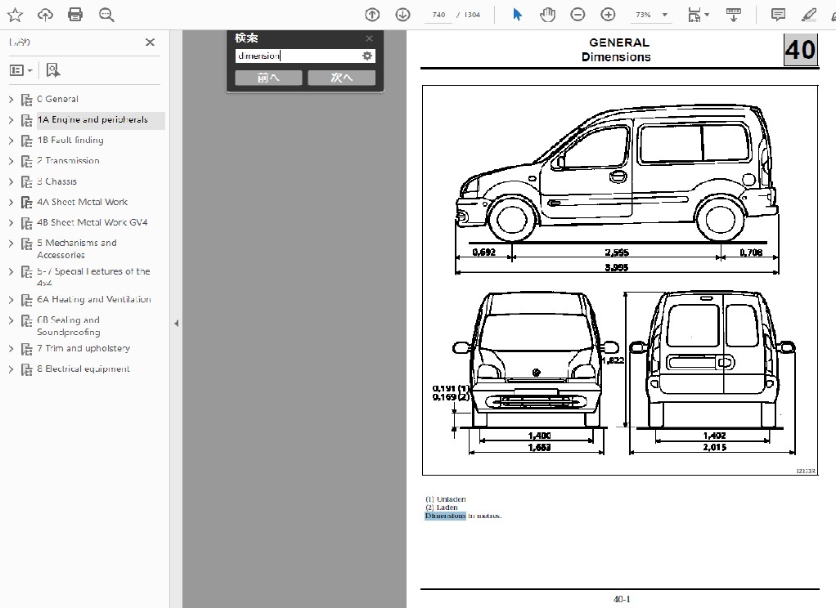
Task: Click the 2,595 wheelbase dimension label
Action: (x=617, y=253)
